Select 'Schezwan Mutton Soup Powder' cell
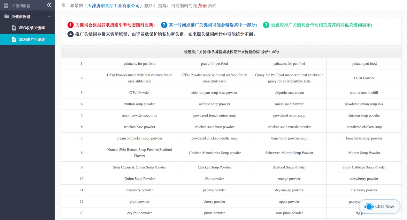The image size is (407, 220). 289,153
